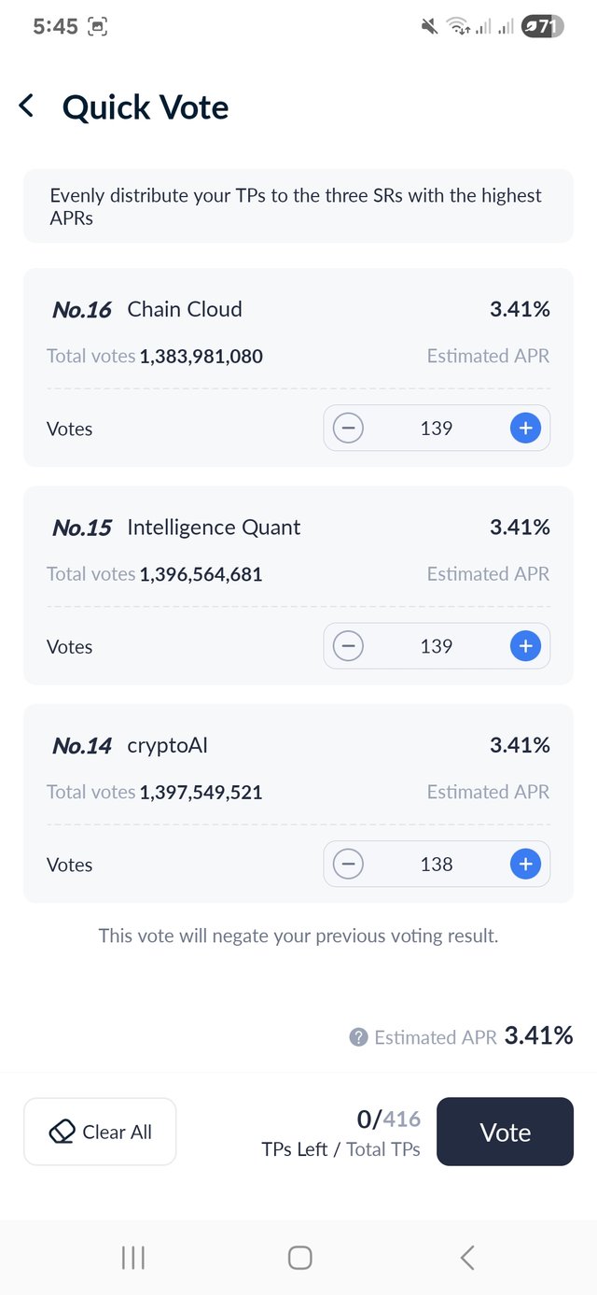Reduce votes for Intelligence Quant
Screen dimensions: 597x1295
[348, 646]
